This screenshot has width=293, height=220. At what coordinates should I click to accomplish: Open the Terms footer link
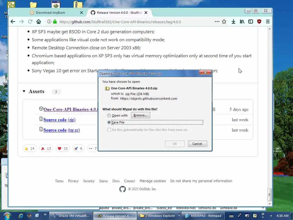click(59, 181)
